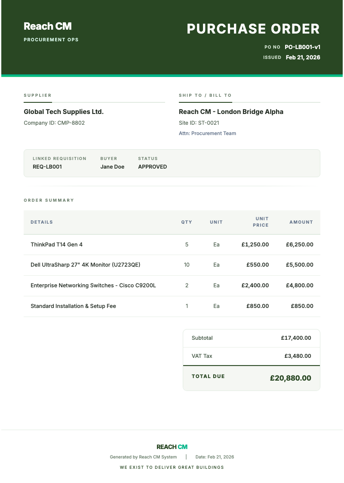Click the REACH CM footer logo
This screenshot has width=344, height=483.
click(x=172, y=446)
